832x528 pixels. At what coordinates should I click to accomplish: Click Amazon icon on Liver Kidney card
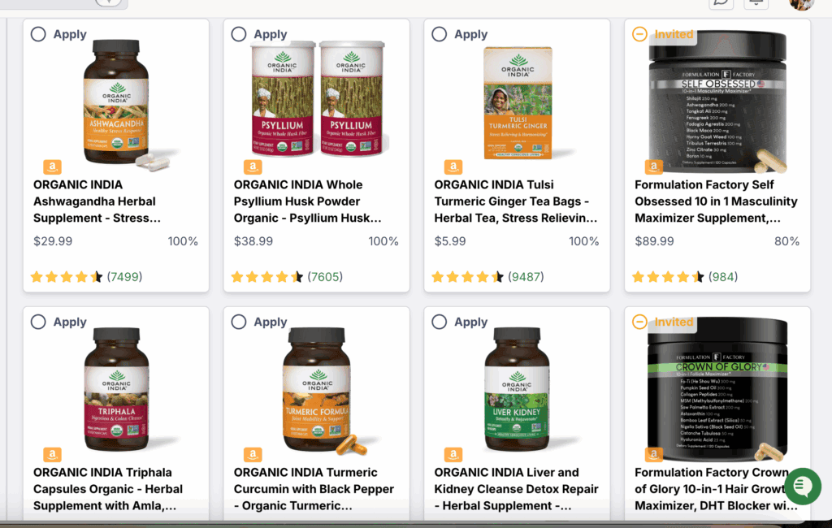coord(453,455)
